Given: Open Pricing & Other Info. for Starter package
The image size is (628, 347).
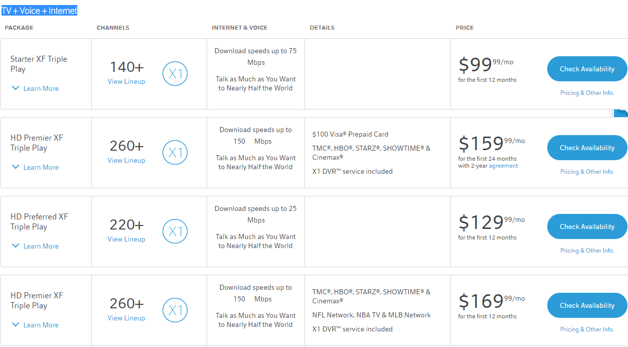Looking at the screenshot, I should [587, 93].
